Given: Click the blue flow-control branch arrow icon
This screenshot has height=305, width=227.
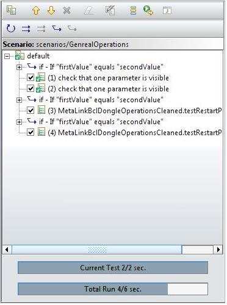Looking at the screenshot, I should pos(57,29).
